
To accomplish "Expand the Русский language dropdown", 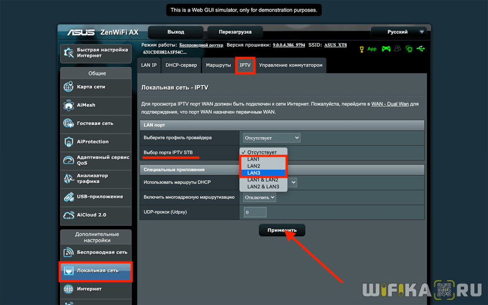I will tap(398, 32).
